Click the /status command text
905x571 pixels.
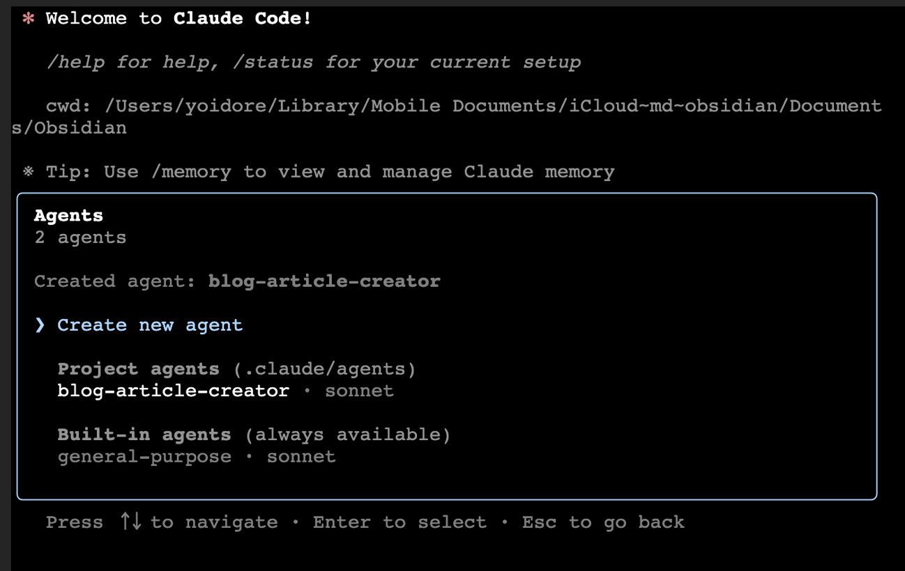272,63
